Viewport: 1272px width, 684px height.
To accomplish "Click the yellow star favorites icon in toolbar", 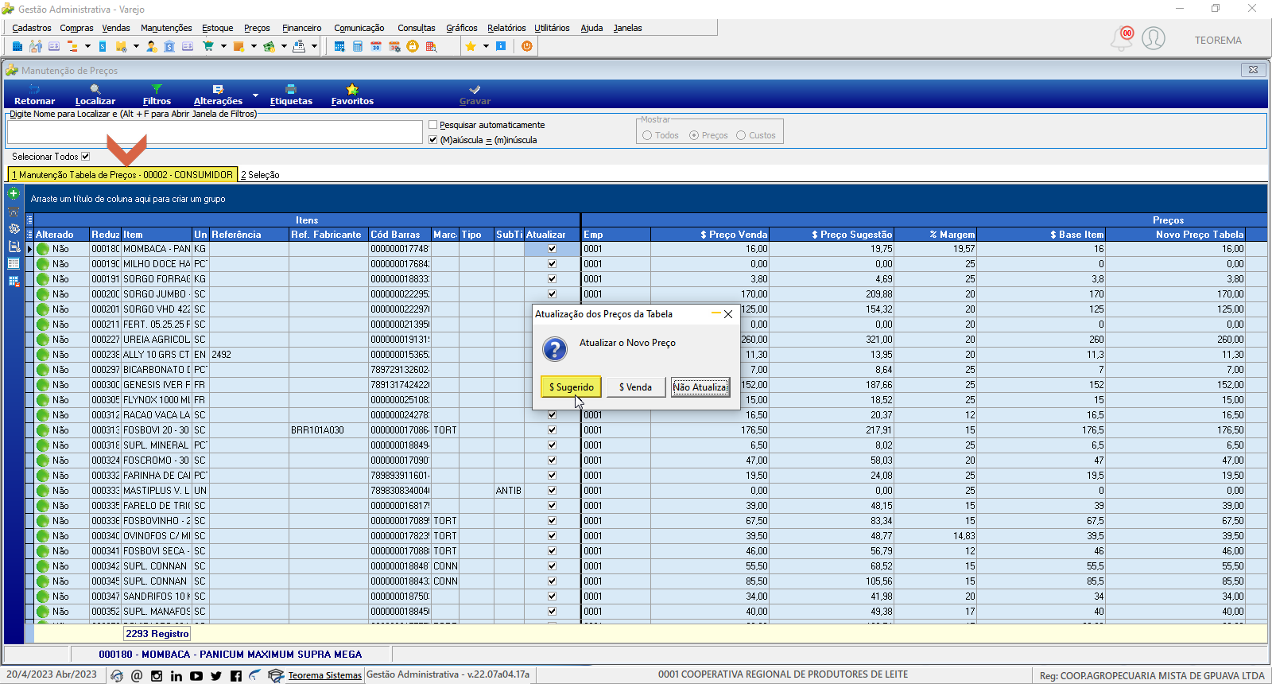I will [x=471, y=46].
